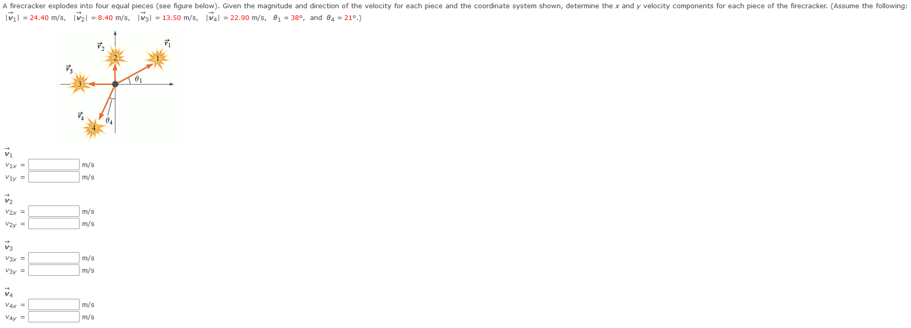
Task: Select the v2y answer box
Action: 54,223
